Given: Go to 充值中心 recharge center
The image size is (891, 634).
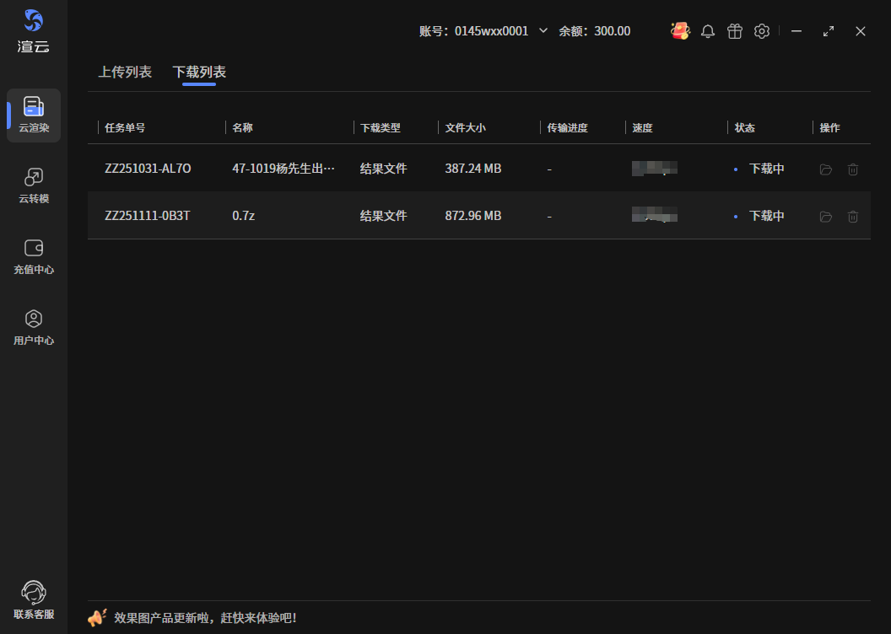Looking at the screenshot, I should tap(34, 256).
